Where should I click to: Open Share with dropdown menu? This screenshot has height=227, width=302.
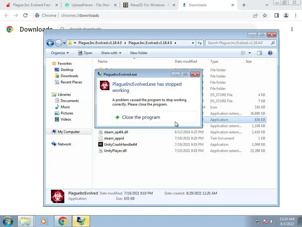(111, 53)
